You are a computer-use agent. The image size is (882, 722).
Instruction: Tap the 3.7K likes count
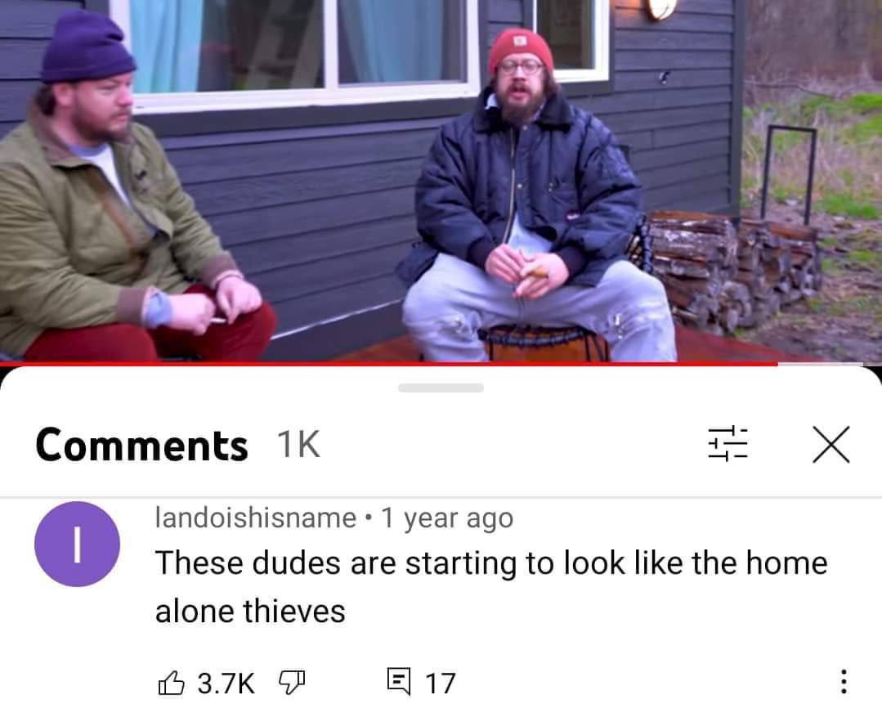(x=226, y=684)
